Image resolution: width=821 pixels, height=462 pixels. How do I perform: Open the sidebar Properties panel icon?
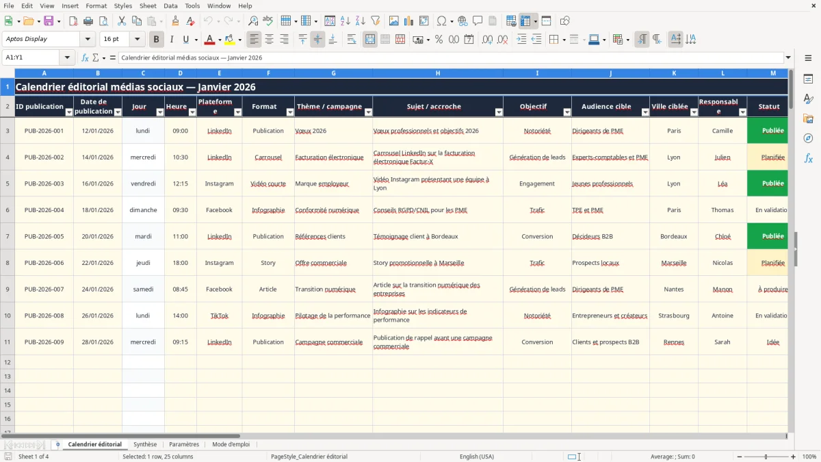coord(808,79)
